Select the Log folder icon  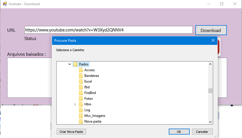tap(81, 110)
